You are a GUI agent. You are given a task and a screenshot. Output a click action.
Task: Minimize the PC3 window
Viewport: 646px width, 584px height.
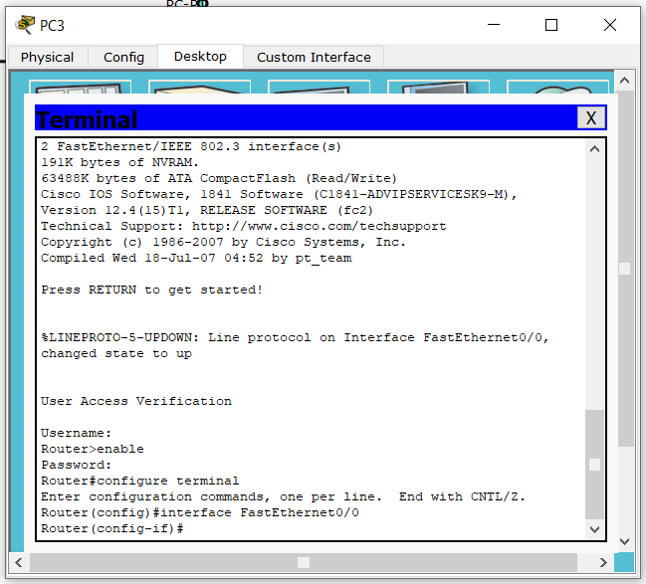494,25
